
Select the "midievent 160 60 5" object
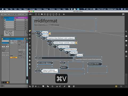click(95, 64)
